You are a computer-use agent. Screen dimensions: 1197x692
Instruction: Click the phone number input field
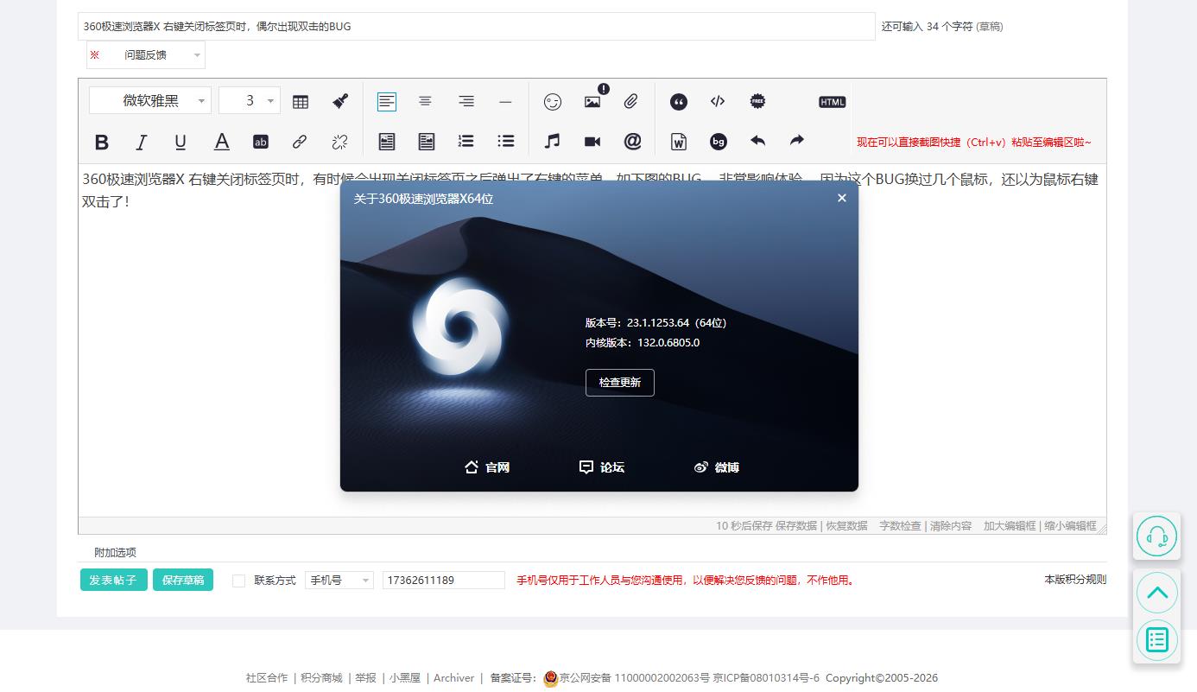click(x=444, y=581)
